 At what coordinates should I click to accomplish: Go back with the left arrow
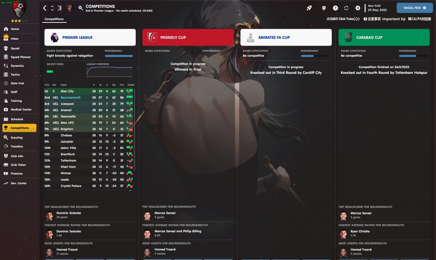45,8
